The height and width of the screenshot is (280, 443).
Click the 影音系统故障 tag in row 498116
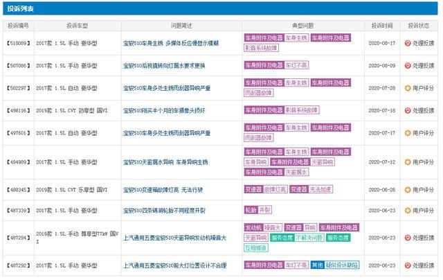pos(302,110)
